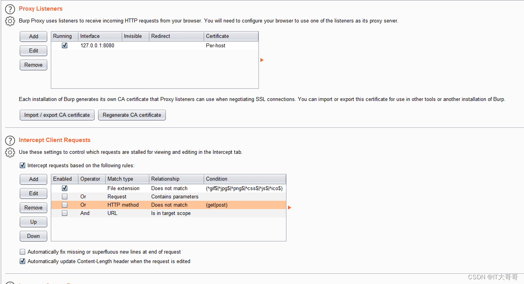This screenshot has height=284, width=524.
Task: Select the URL match type cell
Action: pos(127,213)
